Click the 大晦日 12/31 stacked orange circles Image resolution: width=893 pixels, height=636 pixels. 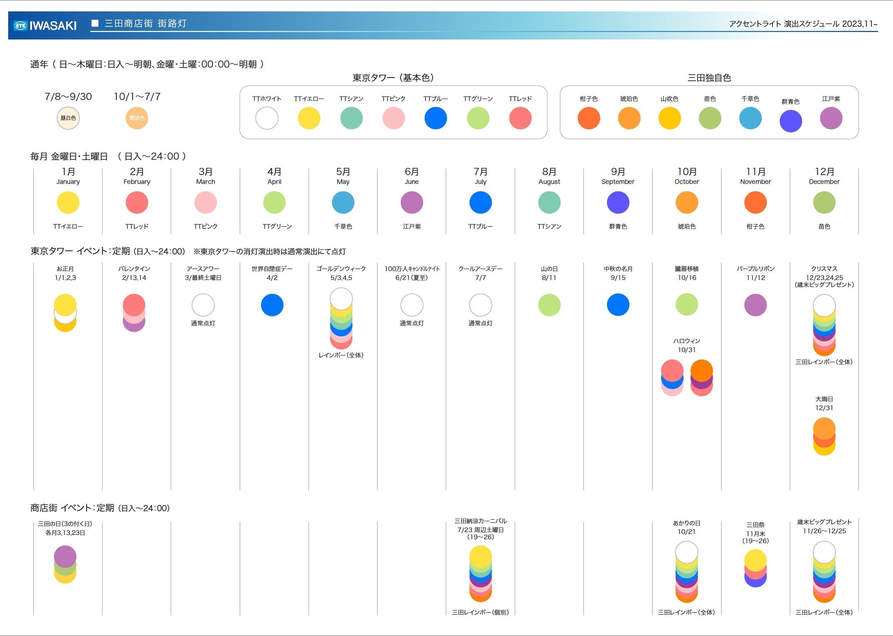point(824,436)
